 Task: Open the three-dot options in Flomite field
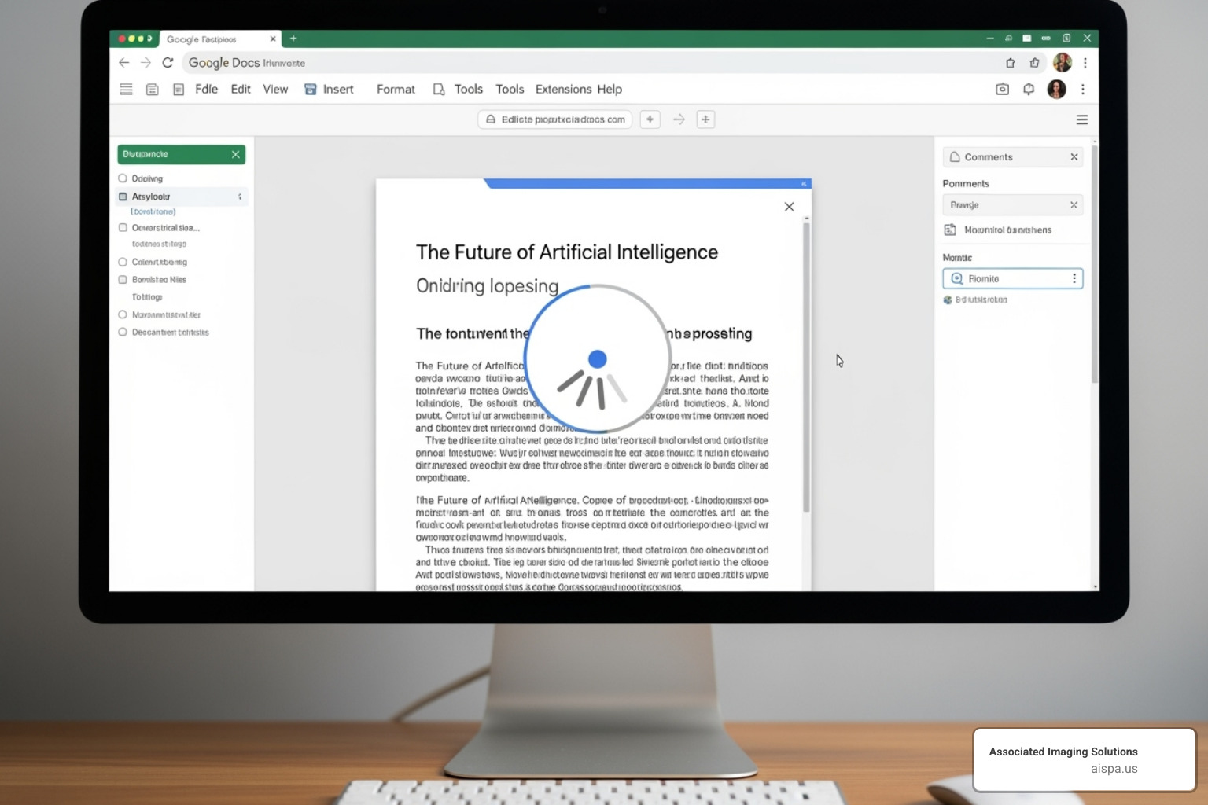(1074, 279)
